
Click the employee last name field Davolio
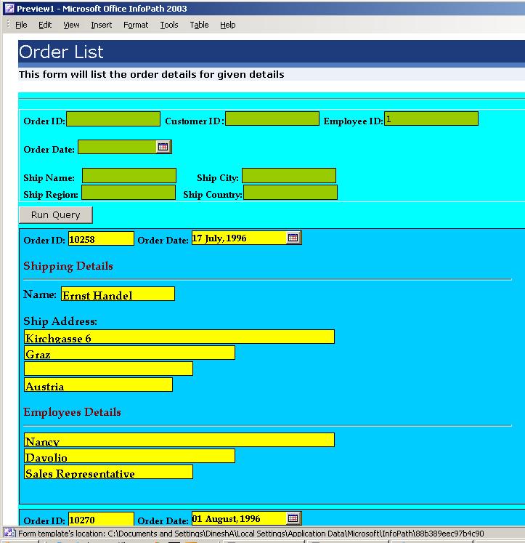coord(129,456)
